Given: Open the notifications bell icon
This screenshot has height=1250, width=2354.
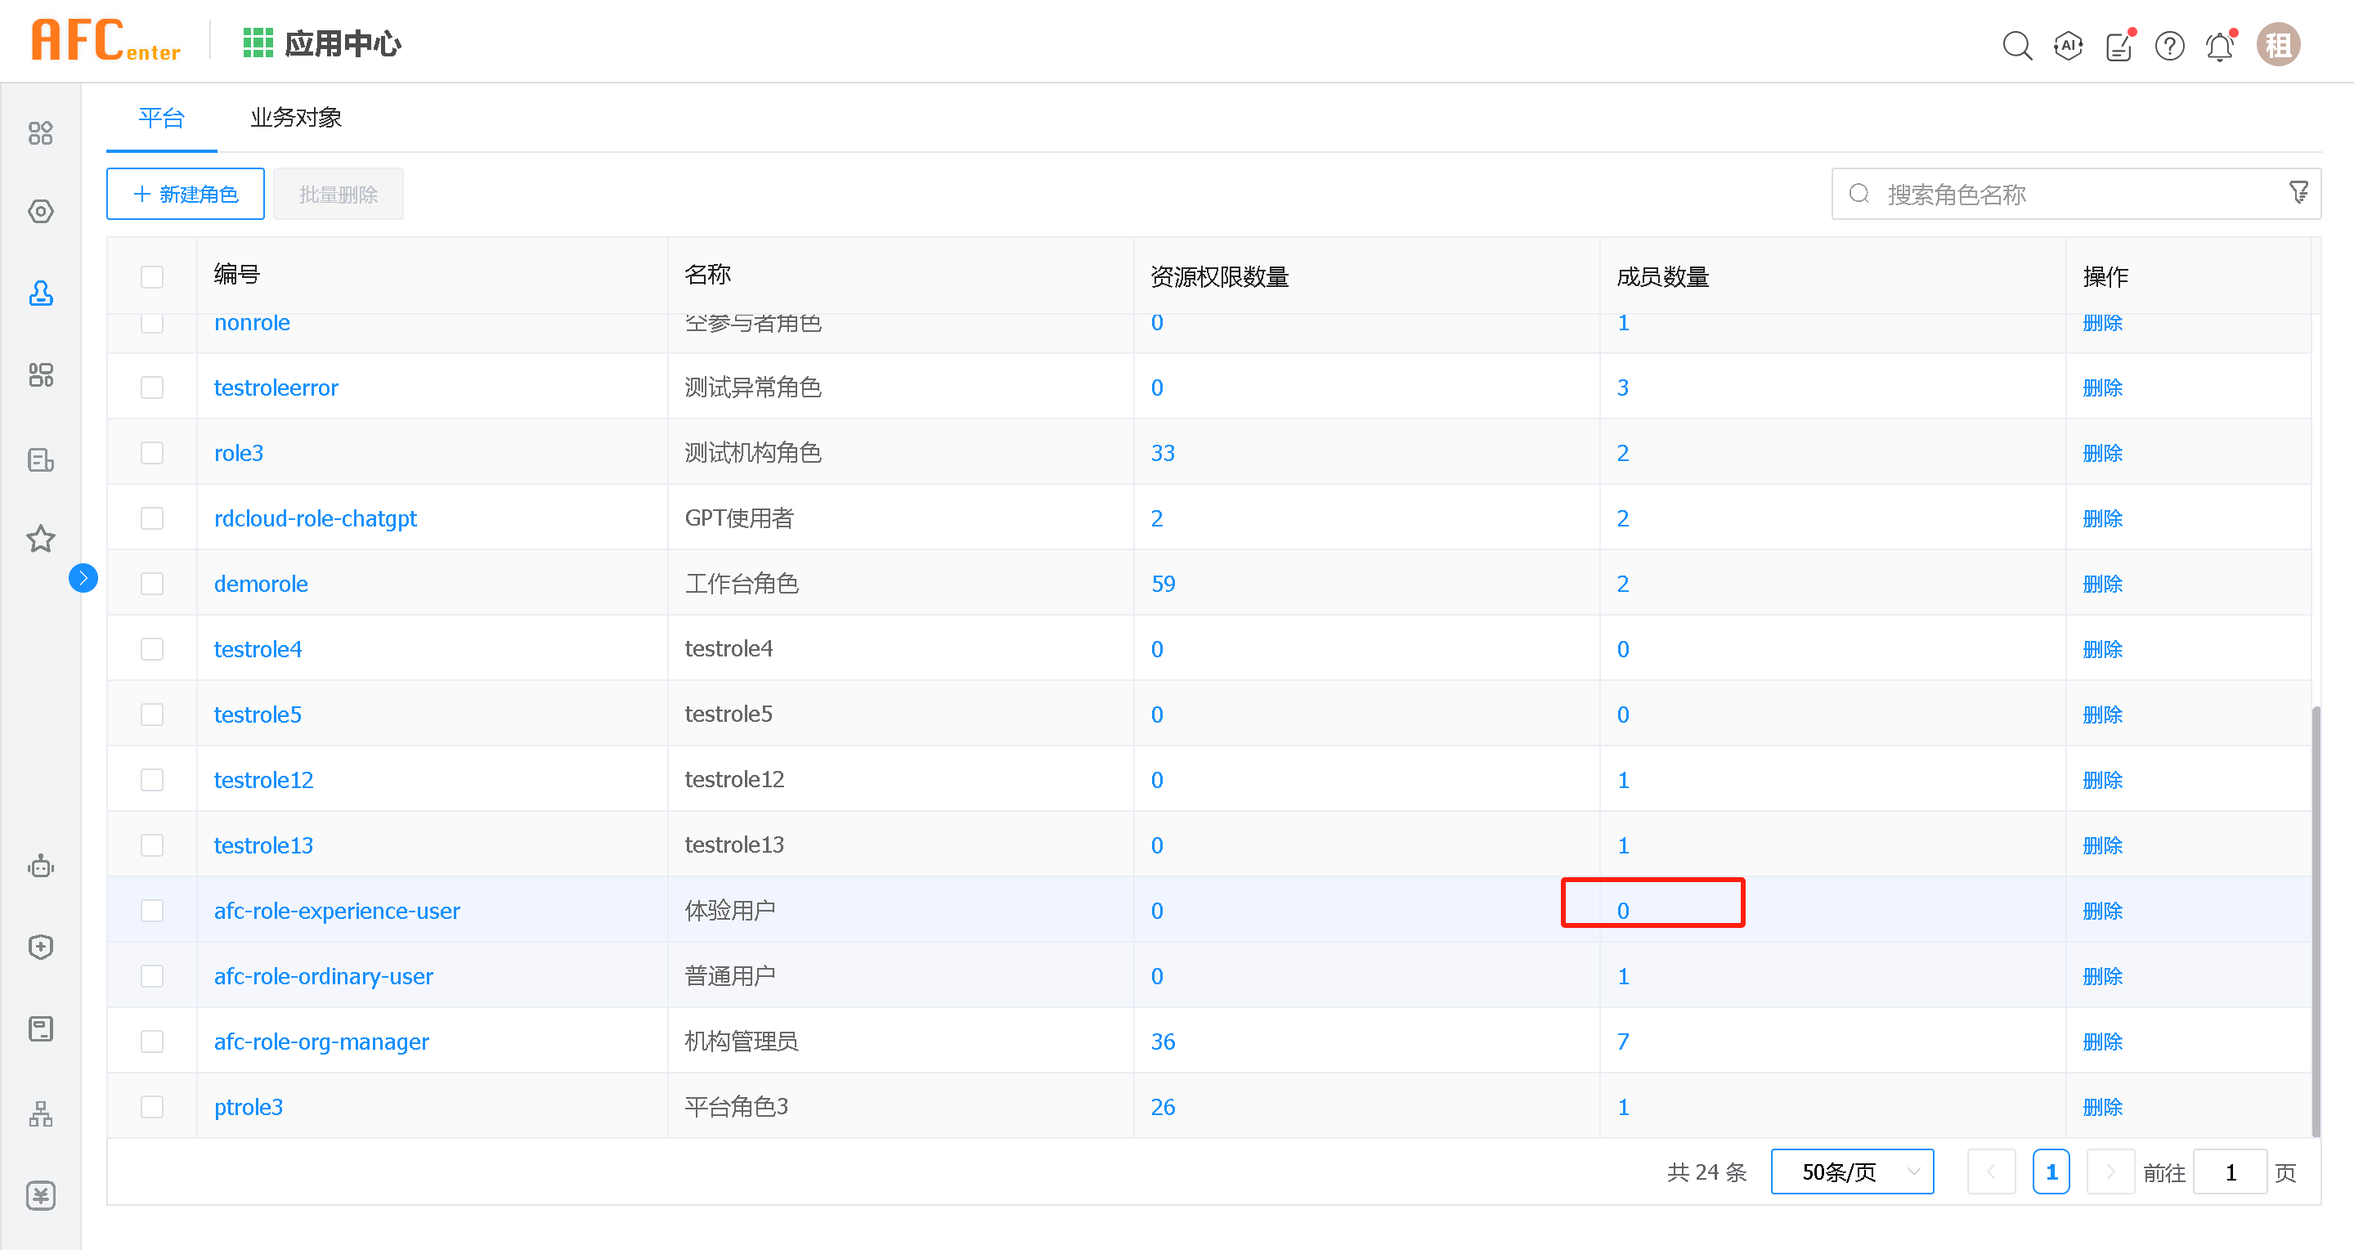Looking at the screenshot, I should [2220, 47].
